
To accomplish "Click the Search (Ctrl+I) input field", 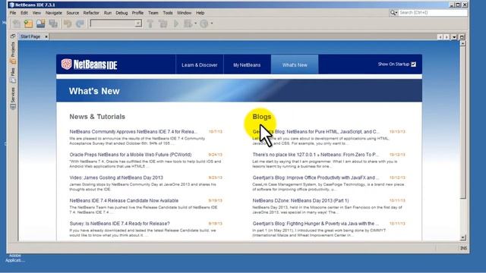I will click(433, 13).
